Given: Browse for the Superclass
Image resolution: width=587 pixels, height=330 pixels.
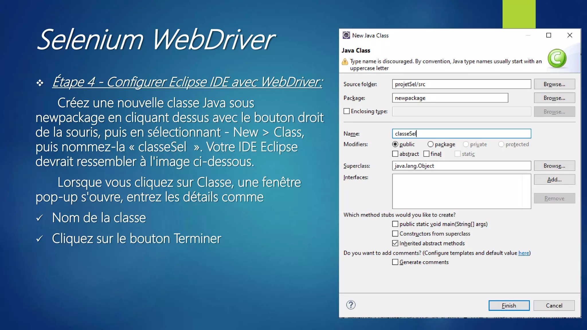Looking at the screenshot, I should [554, 166].
